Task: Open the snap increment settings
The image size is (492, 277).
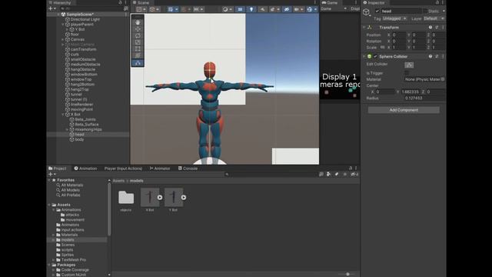Action: [198, 9]
